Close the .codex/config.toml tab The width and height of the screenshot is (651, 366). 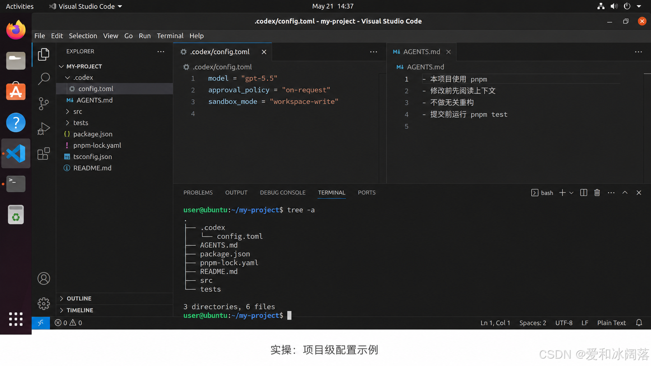(264, 52)
